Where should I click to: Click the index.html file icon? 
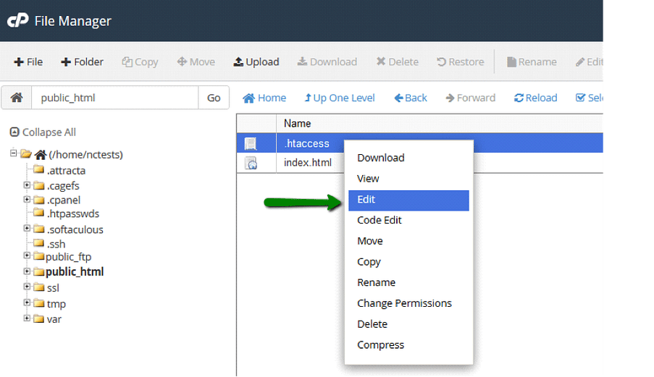tap(251, 163)
